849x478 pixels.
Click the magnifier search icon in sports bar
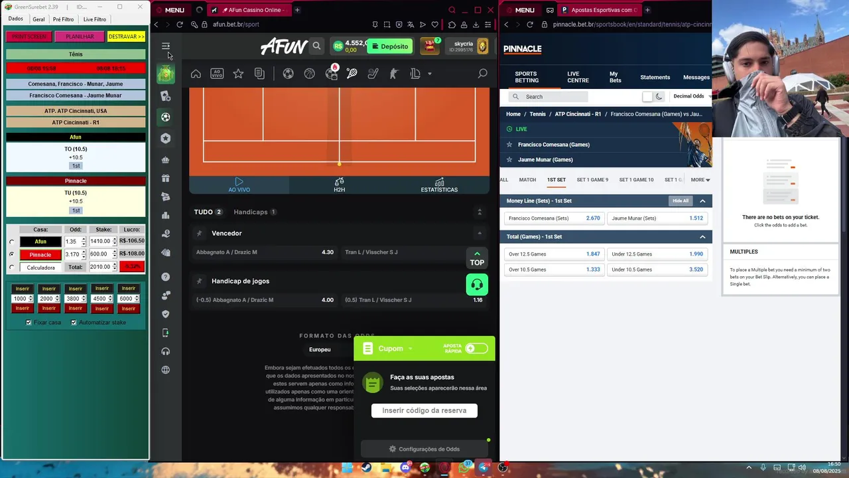(482, 74)
